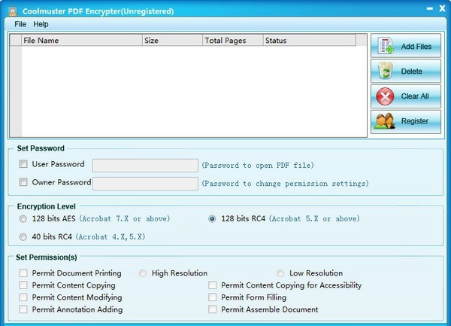Choose Low Resolution printing option

(280, 273)
